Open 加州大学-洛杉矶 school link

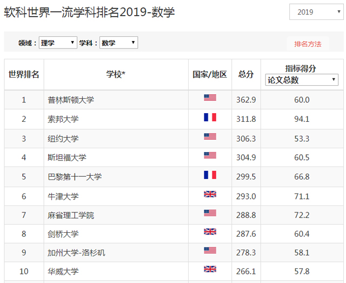click(76, 253)
